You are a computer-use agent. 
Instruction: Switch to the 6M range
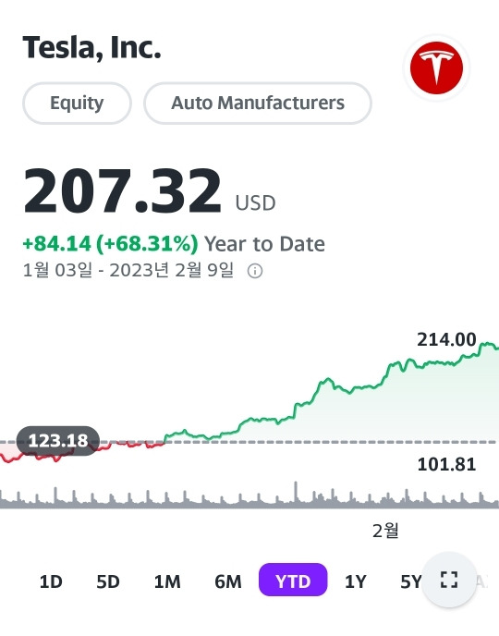coord(228,581)
